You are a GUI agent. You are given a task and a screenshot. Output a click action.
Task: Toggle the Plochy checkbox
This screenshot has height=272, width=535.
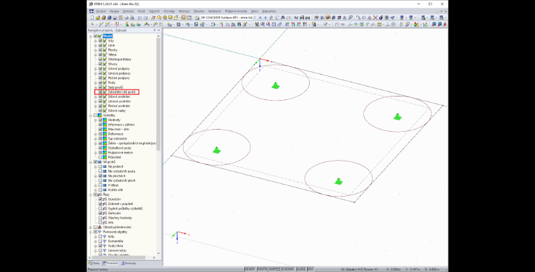click(100, 50)
